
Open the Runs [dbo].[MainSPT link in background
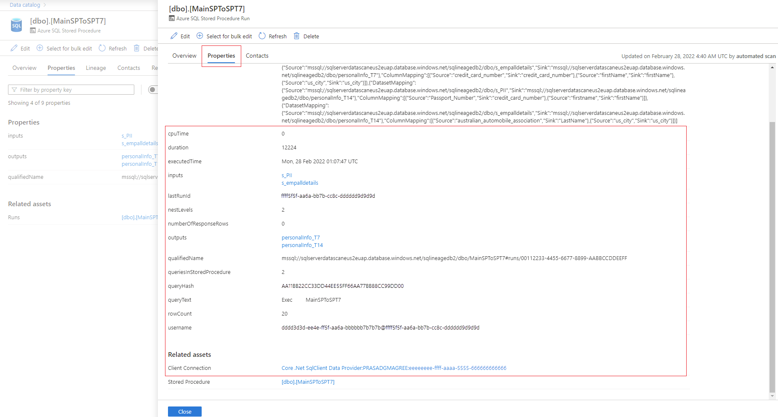(140, 218)
